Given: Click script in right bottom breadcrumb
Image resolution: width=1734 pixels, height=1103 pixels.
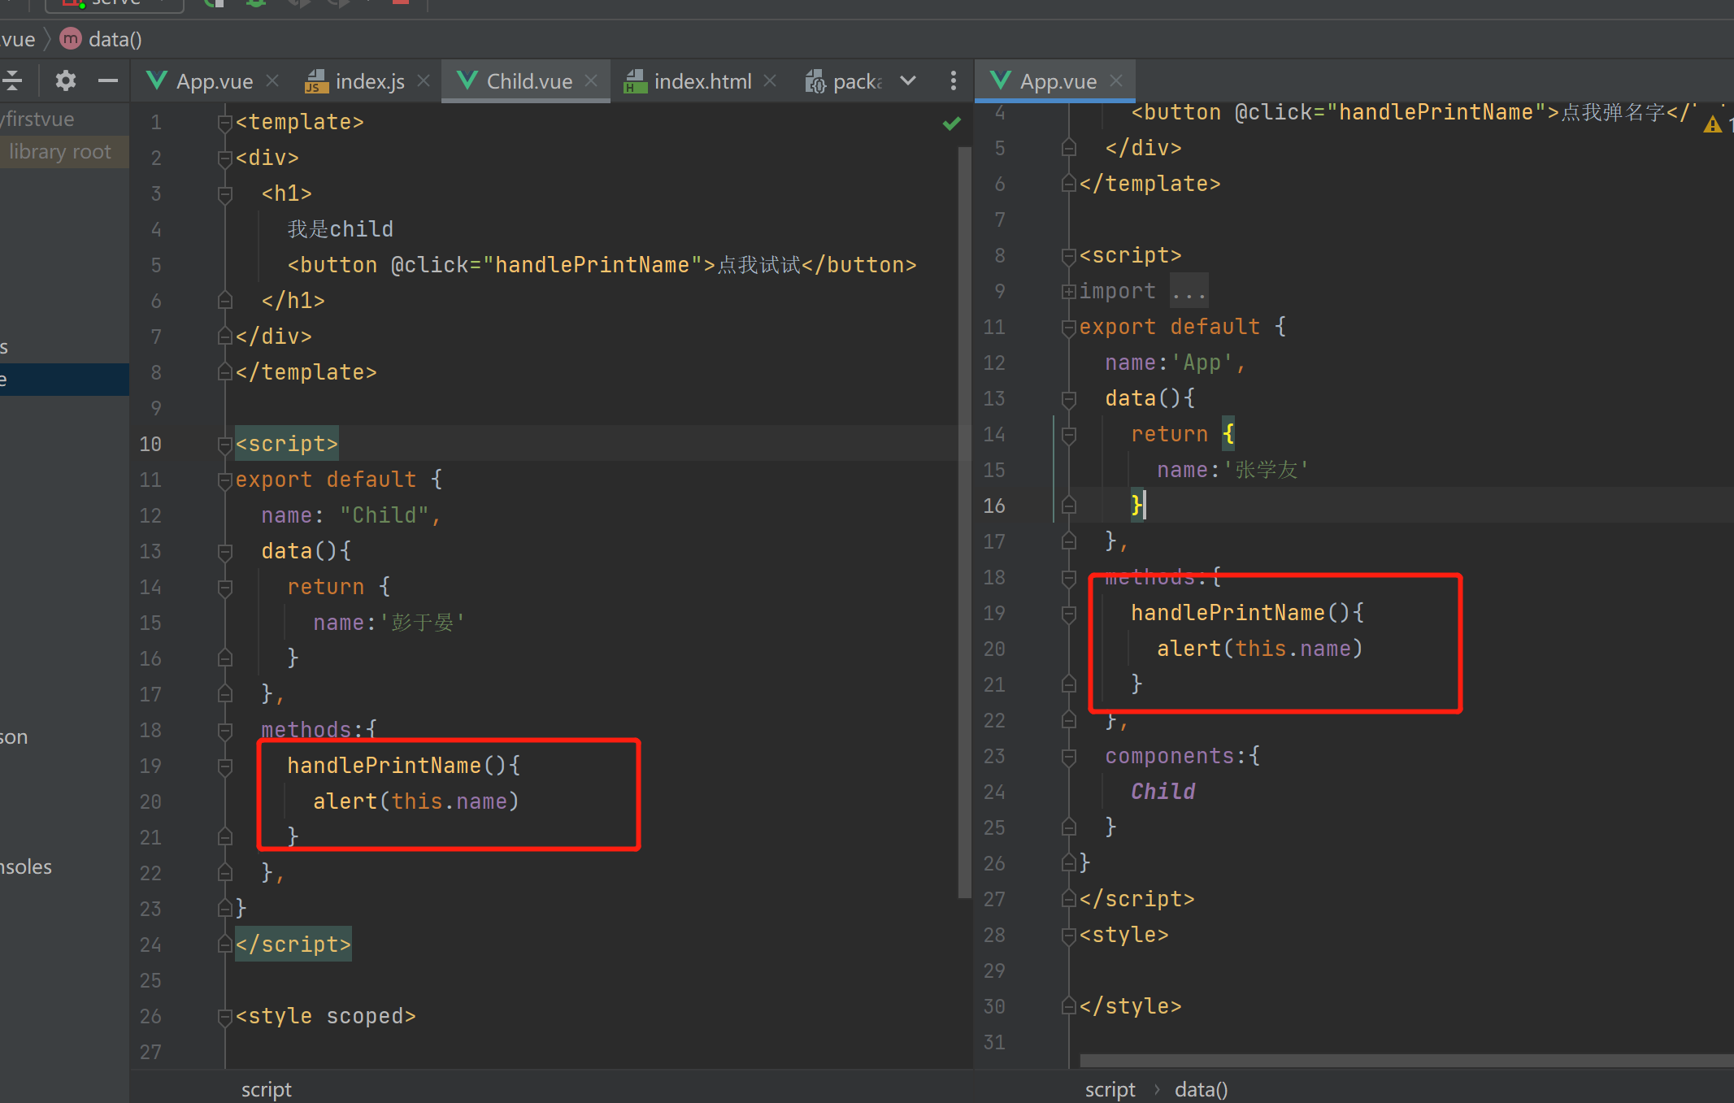Looking at the screenshot, I should tap(1110, 1089).
